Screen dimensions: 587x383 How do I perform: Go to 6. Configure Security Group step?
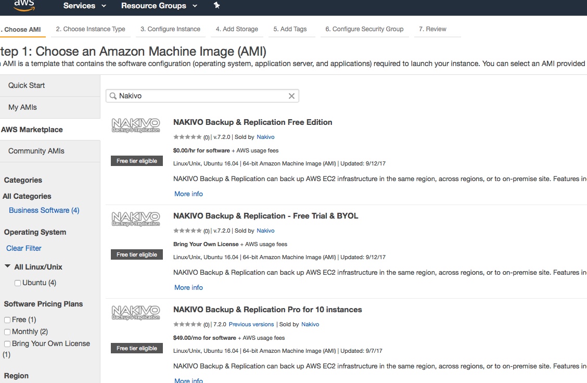pyautogui.click(x=364, y=29)
